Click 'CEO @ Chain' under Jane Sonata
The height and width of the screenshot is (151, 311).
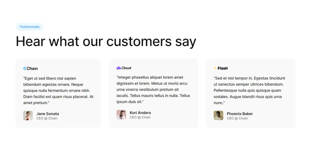(47, 118)
